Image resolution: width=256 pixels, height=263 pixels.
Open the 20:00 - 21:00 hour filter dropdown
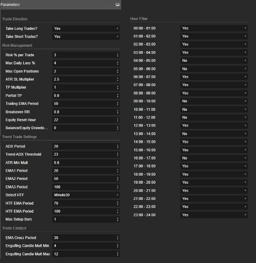(214, 191)
